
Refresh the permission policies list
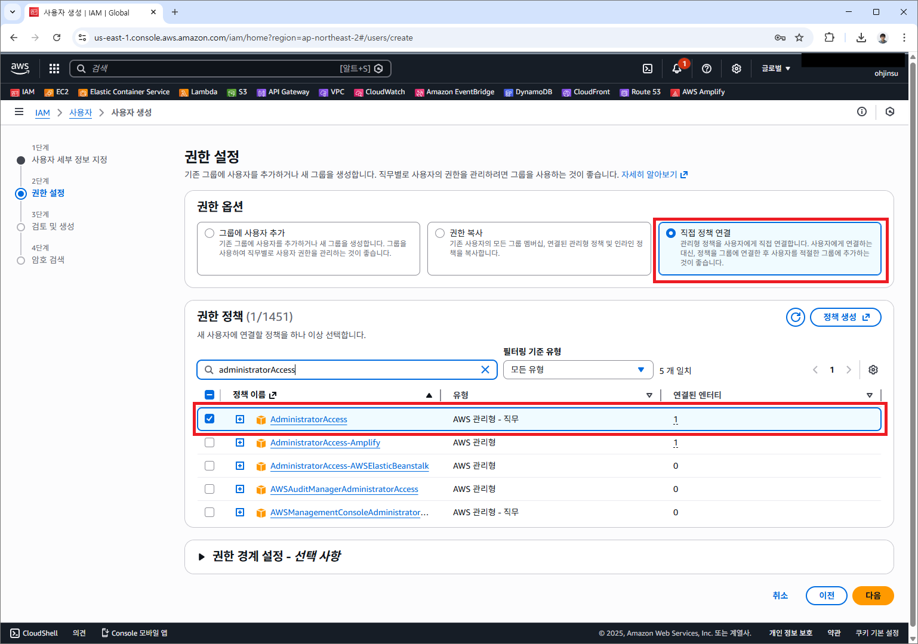(x=795, y=317)
